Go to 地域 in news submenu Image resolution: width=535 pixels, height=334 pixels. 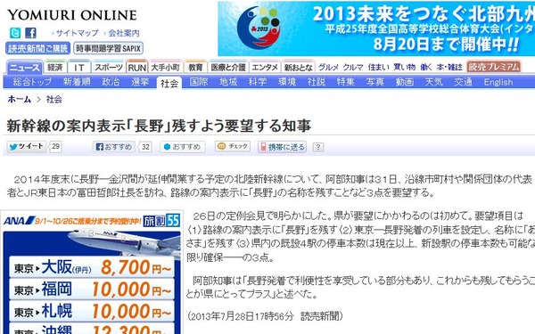(228, 82)
